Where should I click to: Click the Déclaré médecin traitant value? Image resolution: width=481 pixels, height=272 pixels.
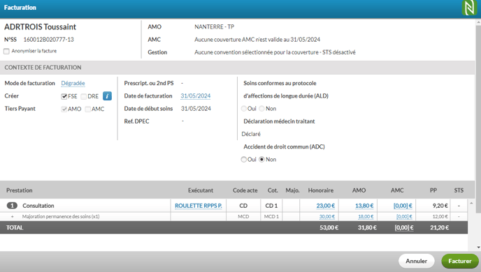[x=251, y=134]
